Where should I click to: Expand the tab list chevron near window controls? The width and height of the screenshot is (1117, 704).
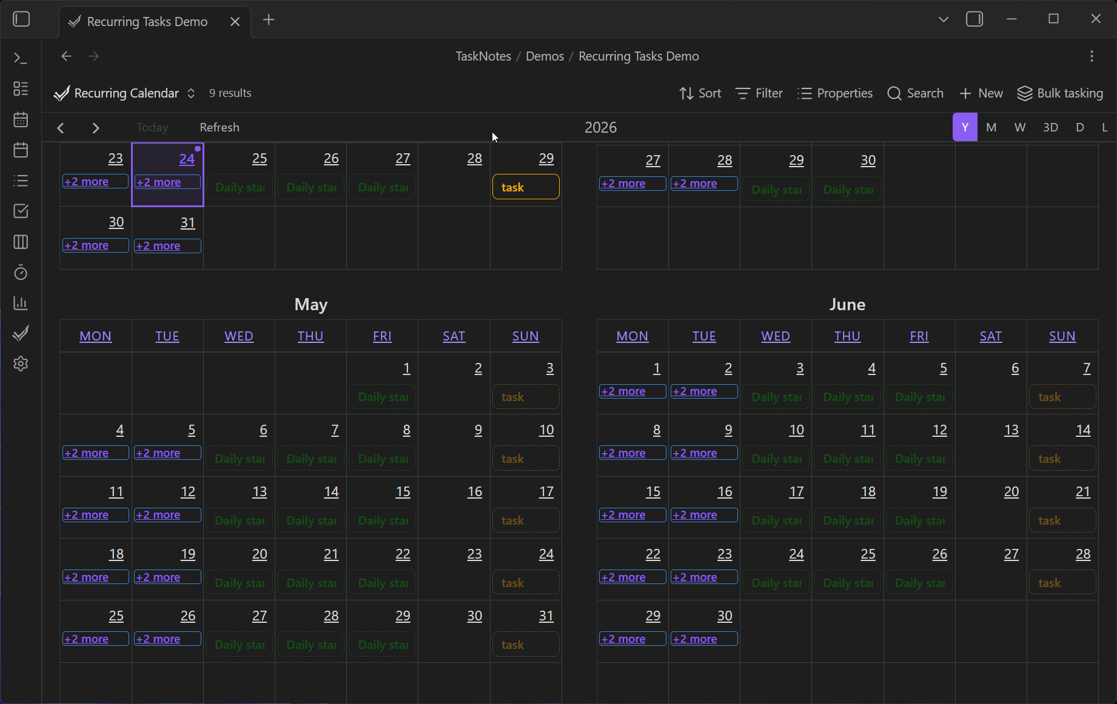pos(944,19)
